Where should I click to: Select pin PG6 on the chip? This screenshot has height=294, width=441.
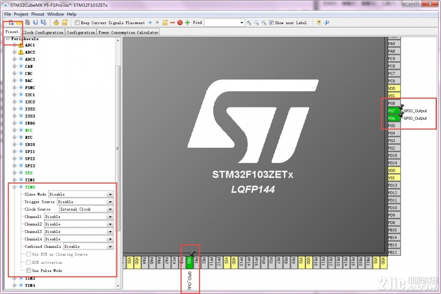(394, 118)
